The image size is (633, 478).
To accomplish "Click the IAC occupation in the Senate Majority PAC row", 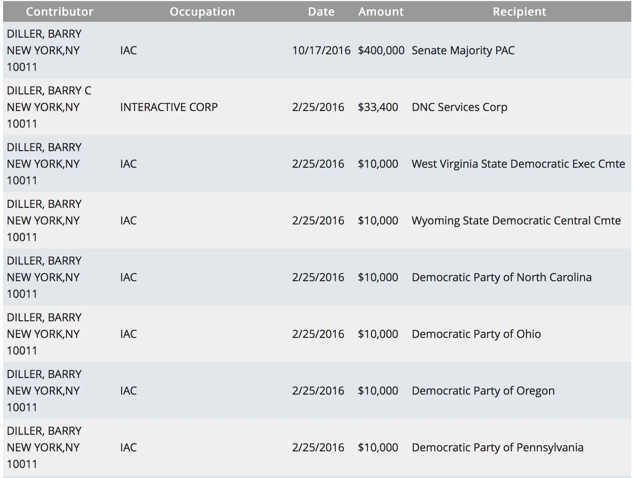I will (128, 50).
